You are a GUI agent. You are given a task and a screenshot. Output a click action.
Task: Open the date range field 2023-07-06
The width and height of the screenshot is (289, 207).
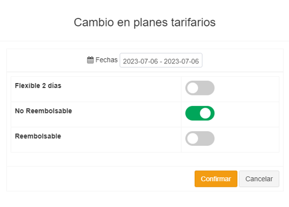point(161,60)
